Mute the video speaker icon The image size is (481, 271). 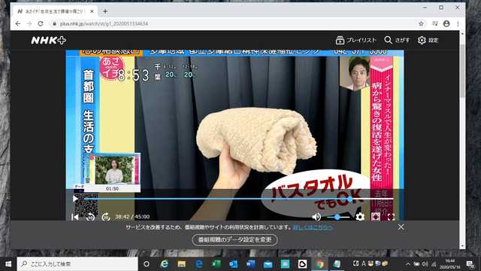[316, 217]
